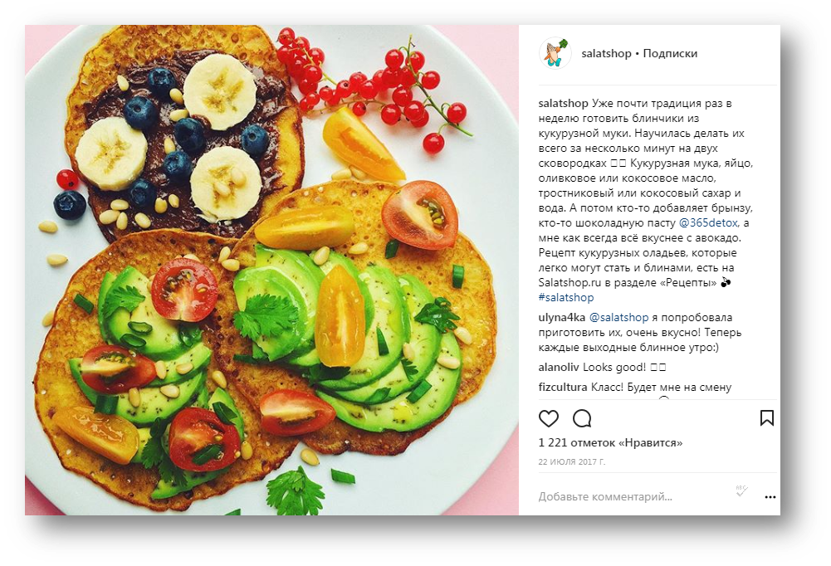Viewport: 831px width, 566px height.
Task: Save the post with the bookmark icon
Action: pyautogui.click(x=767, y=418)
